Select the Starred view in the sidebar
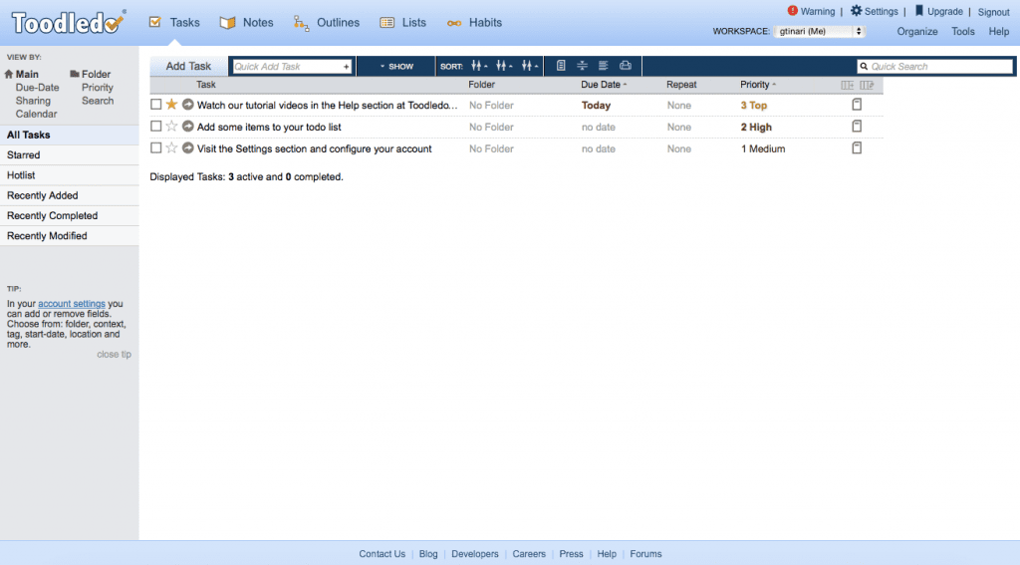The image size is (1020, 565). (x=69, y=154)
